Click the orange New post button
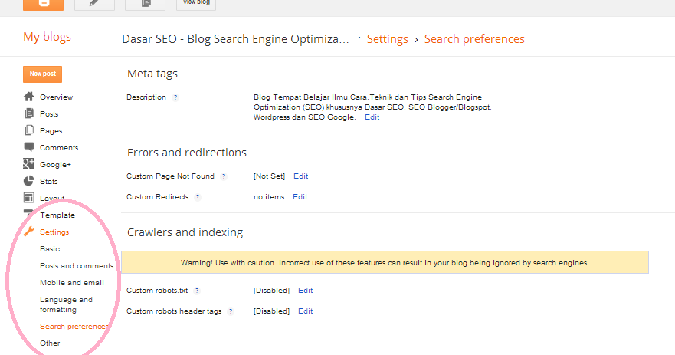The width and height of the screenshot is (675, 355). pyautogui.click(x=43, y=74)
